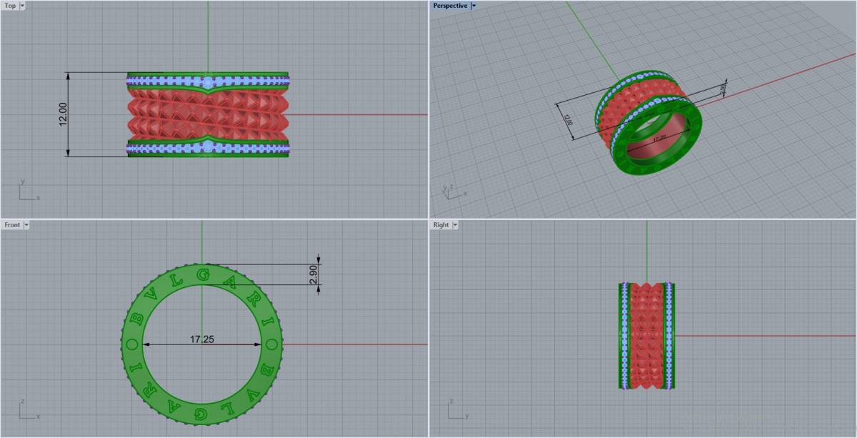This screenshot has height=438, width=857.
Task: Select the large blue center gem in Top view
Action: 208,84
